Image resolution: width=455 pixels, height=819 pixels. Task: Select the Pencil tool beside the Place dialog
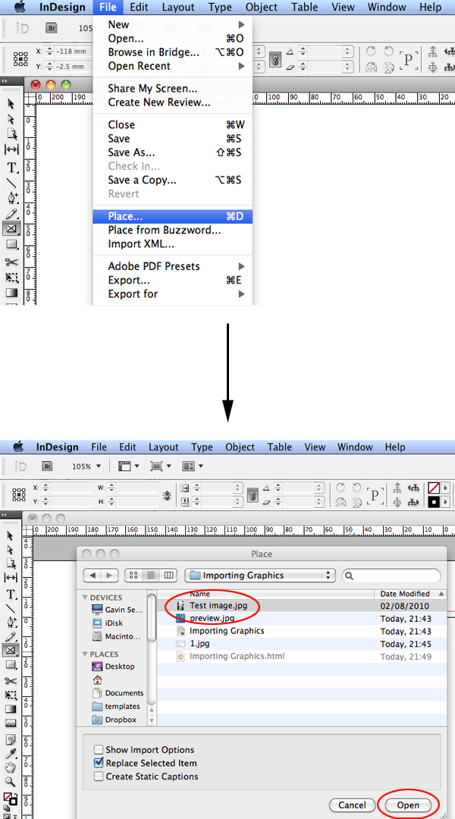click(11, 637)
